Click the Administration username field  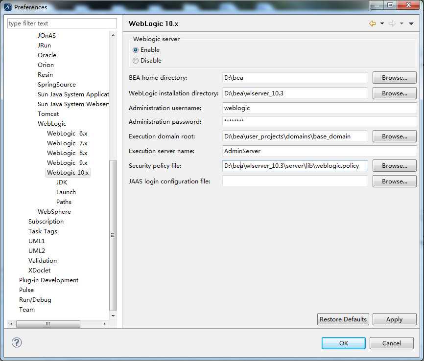[x=319, y=108]
